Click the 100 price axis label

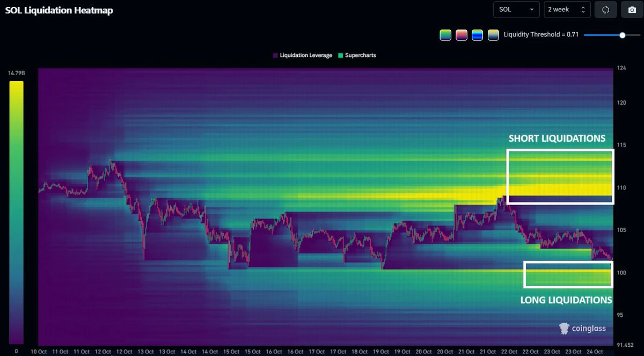point(622,273)
